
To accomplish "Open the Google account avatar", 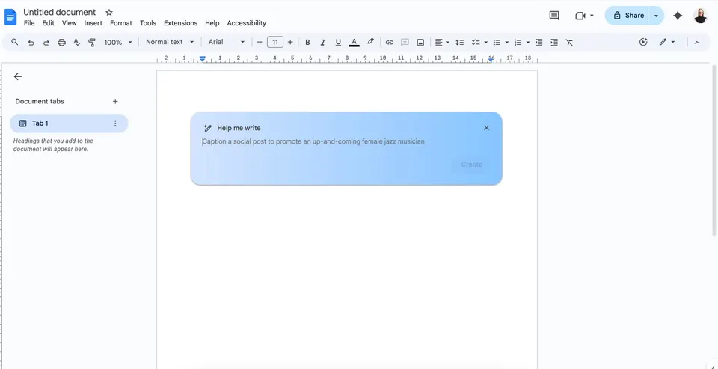I will [700, 16].
